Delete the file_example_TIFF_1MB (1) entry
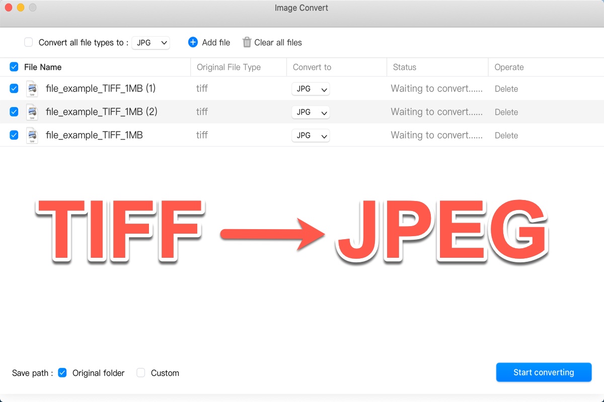The image size is (604, 402). click(506, 89)
